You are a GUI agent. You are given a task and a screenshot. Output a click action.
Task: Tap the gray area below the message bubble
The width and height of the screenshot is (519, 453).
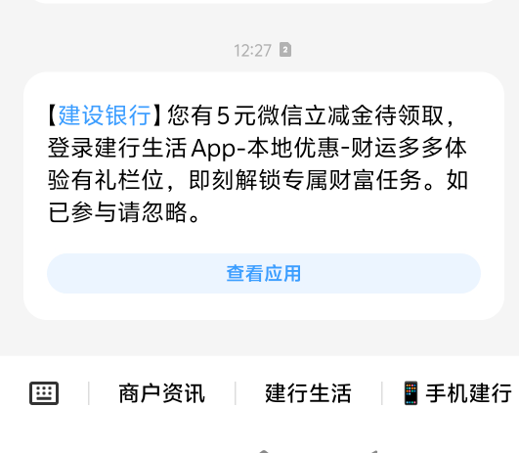(x=260, y=338)
